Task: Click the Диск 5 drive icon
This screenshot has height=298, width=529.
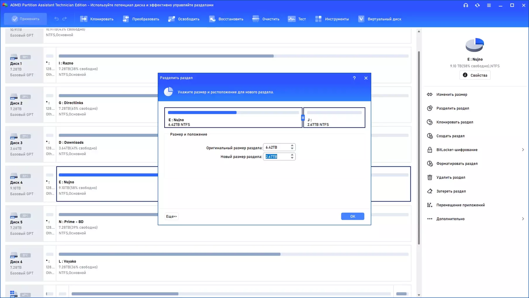Action: (14, 215)
